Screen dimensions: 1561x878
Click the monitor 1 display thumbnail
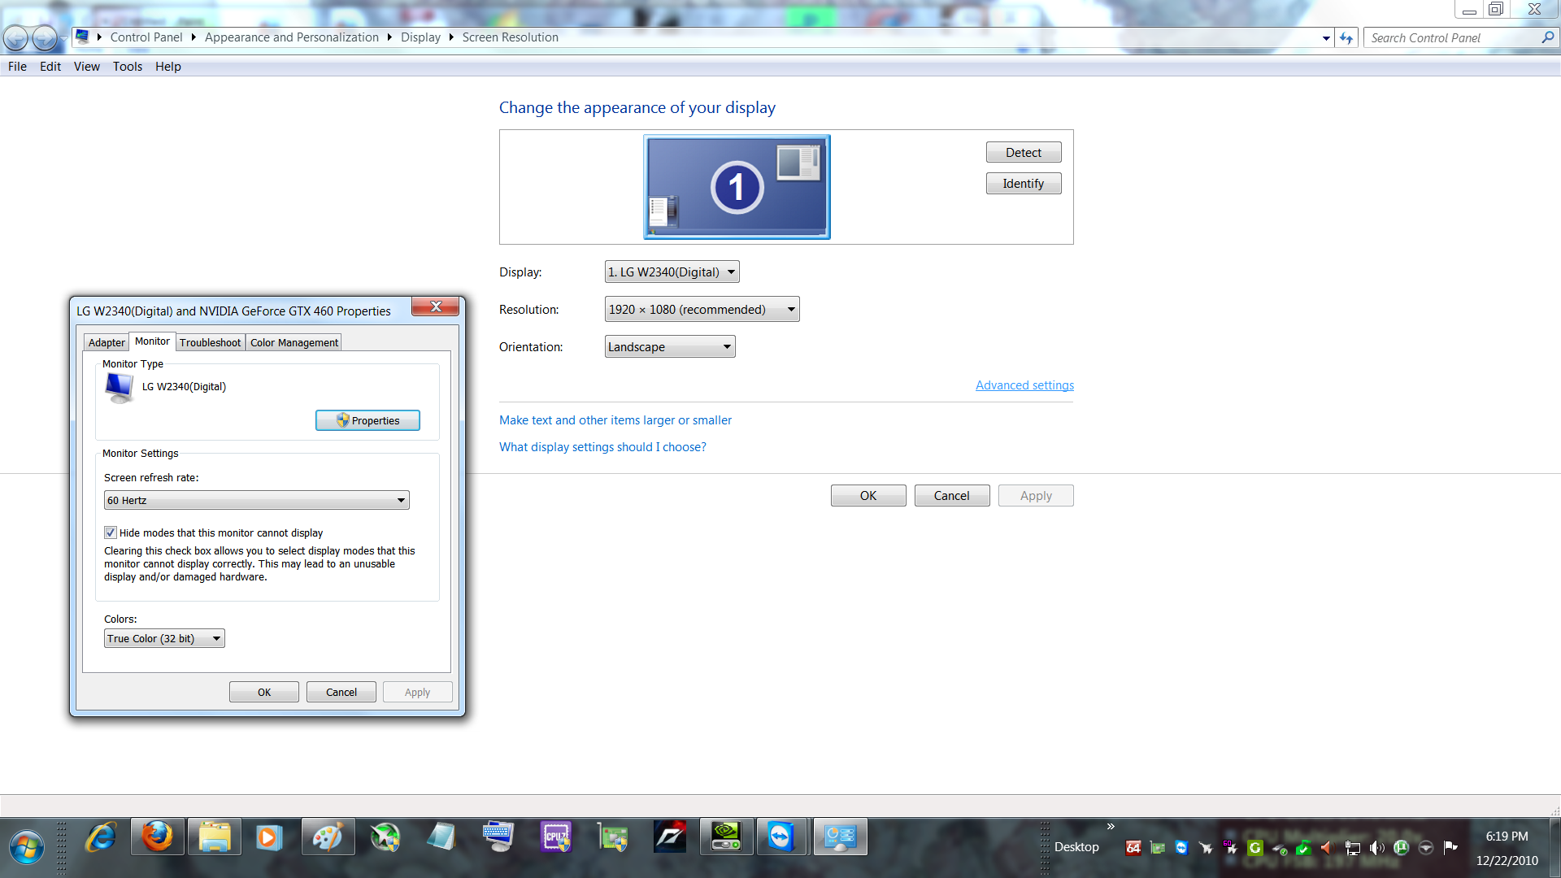[737, 187]
